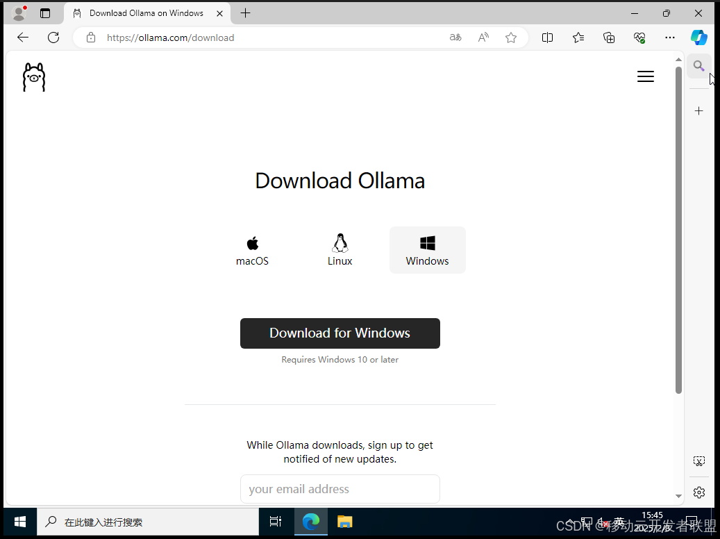Open a new browser tab

click(x=246, y=13)
